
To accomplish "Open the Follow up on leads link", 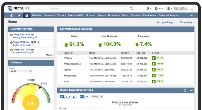I will [x=22, y=45].
